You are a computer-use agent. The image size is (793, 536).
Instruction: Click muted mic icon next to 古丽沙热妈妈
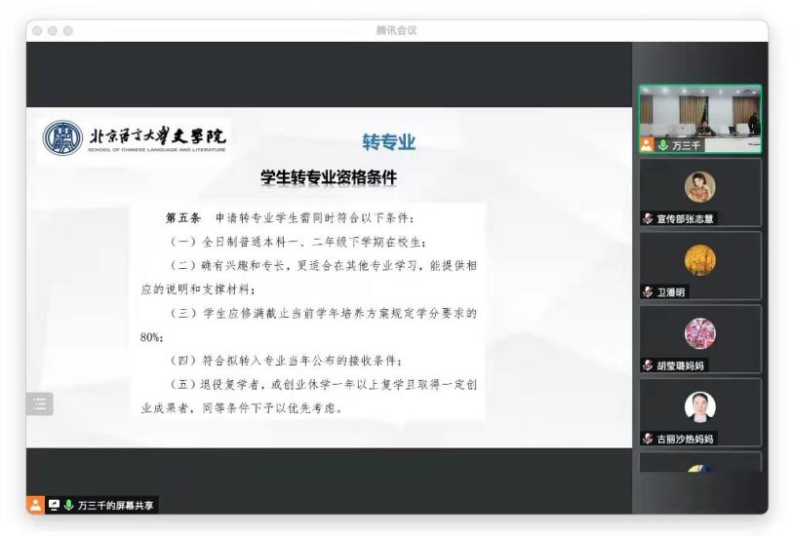648,439
